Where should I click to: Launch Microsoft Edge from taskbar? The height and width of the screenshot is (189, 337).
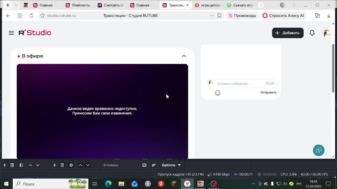[x=108, y=184]
